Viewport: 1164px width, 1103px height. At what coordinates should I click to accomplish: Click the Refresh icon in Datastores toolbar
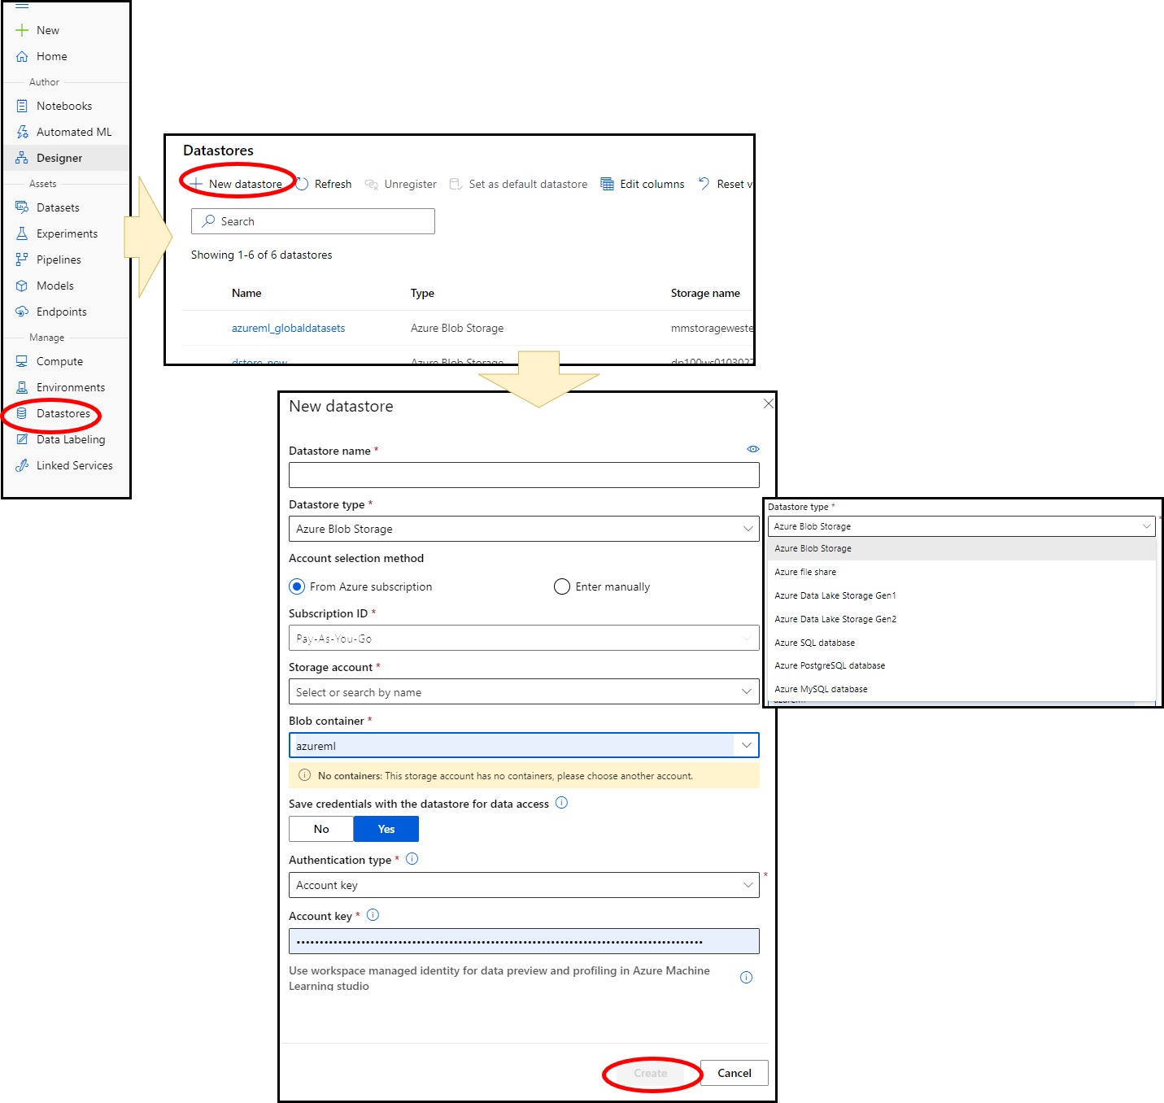302,184
